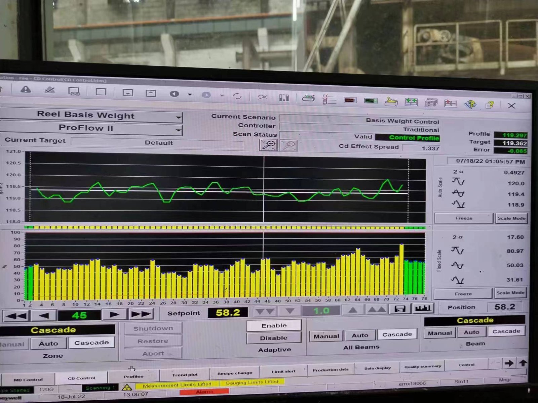The image size is (538, 403).
Task: Click the alarm warning triangle toolbar icon
Action: pos(26,90)
